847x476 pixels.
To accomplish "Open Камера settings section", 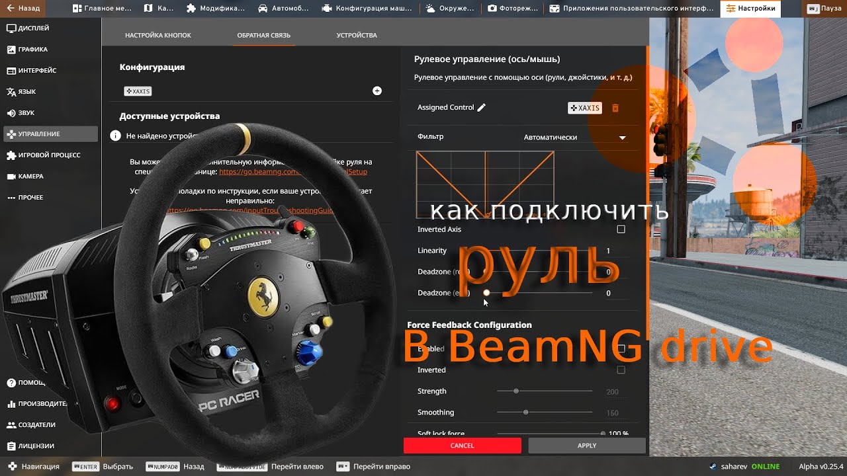I will coord(50,177).
